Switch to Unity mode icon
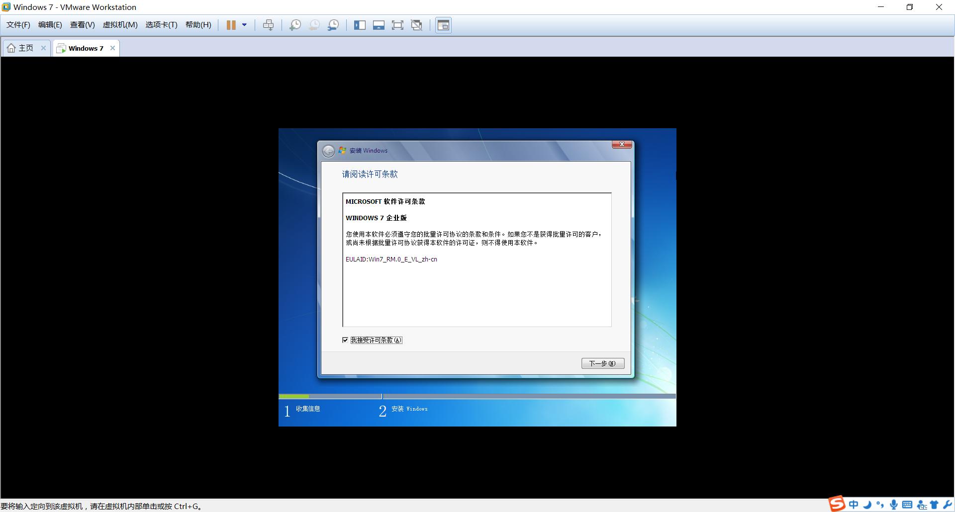 click(417, 25)
